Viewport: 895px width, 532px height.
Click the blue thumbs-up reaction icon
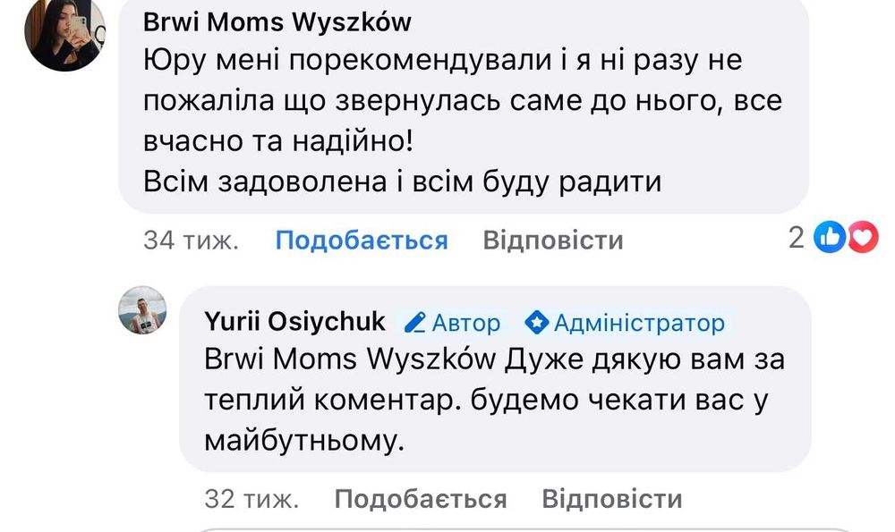(831, 238)
